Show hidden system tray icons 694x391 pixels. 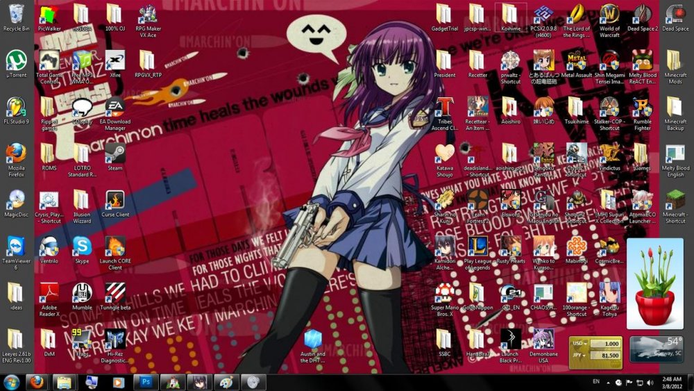(608, 382)
